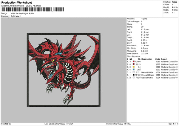Click the 'Last Saved' timestamp in footer
This screenshot has width=179, height=126.
[59, 124]
